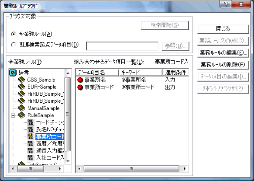Click the RULE icon beside 氏名NOチェック

click(31, 129)
